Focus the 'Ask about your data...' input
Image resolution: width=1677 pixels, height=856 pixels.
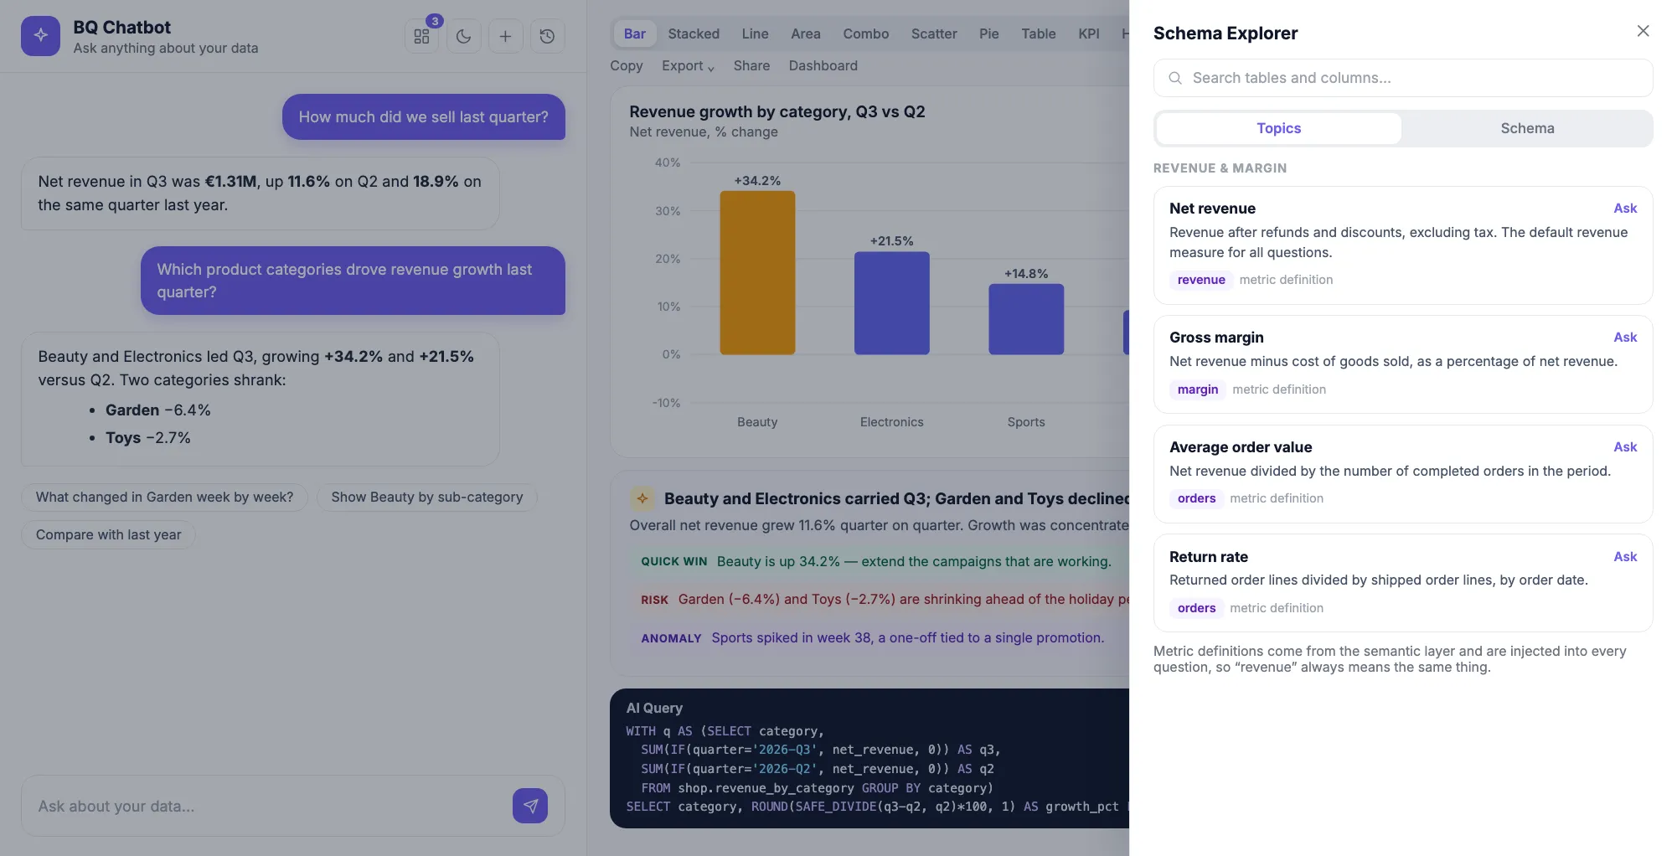(268, 806)
